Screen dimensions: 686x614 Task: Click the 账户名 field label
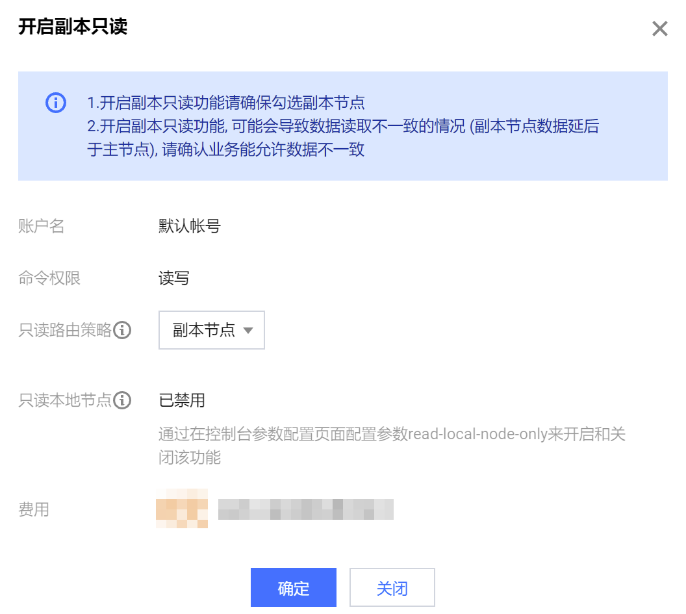[x=42, y=226]
